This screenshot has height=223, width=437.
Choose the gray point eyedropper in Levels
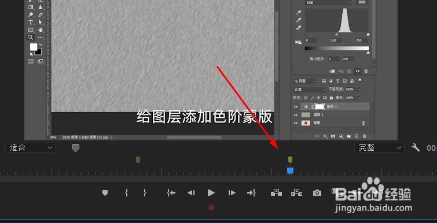click(x=299, y=20)
